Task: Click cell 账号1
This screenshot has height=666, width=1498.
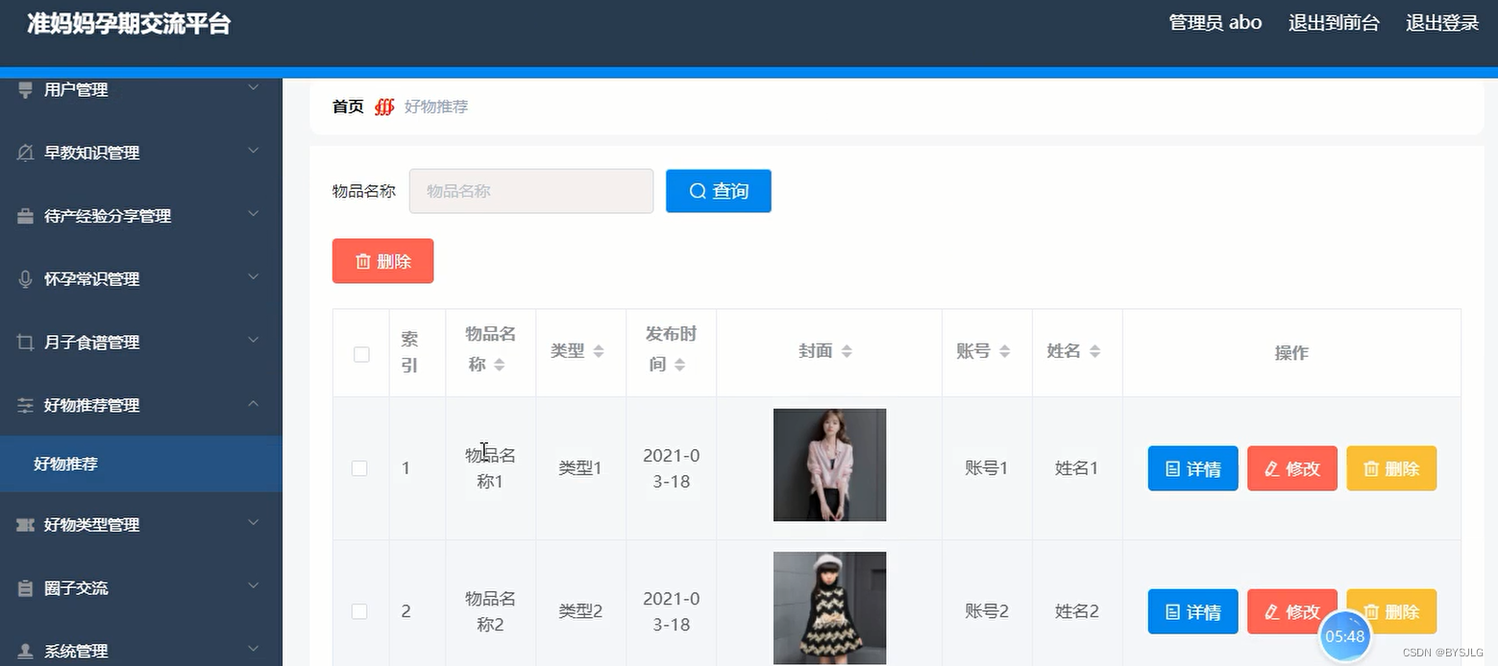Action: click(x=987, y=468)
